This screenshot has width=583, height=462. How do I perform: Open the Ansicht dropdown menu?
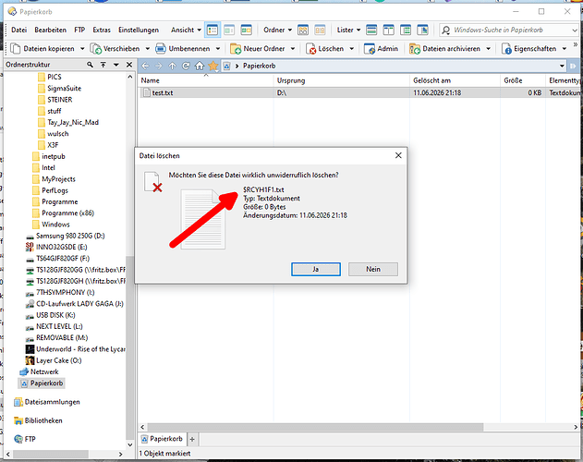pos(186,30)
